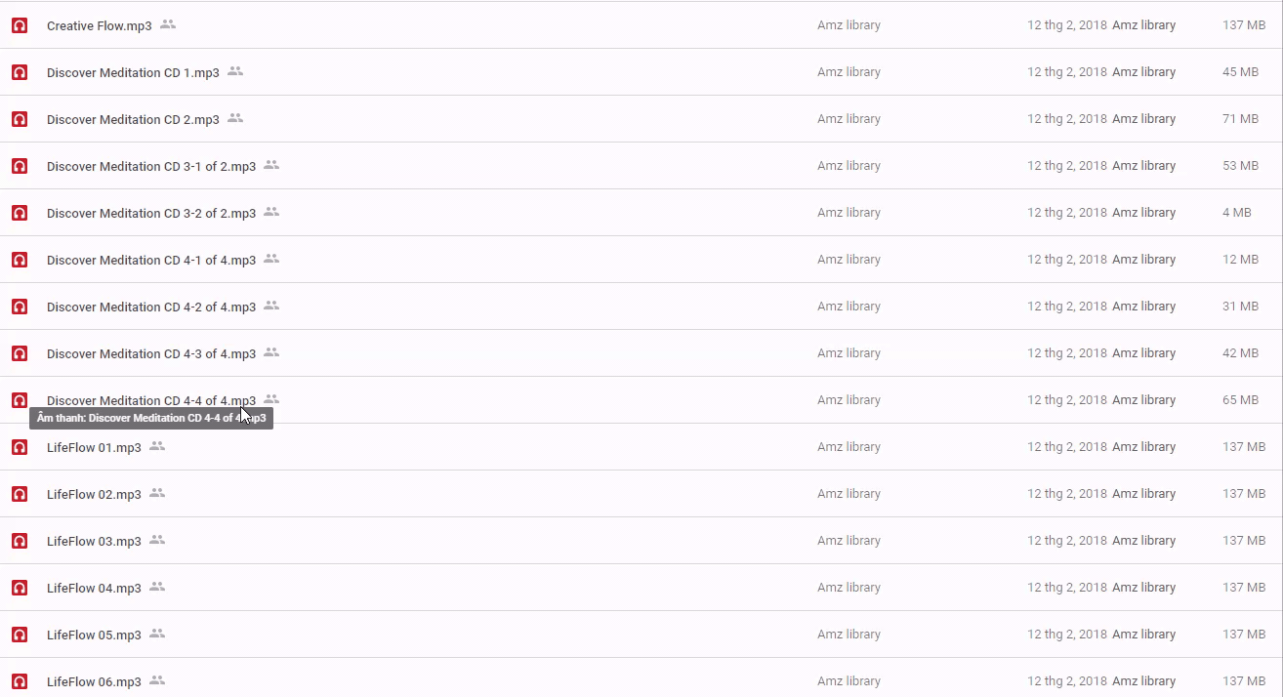Select Discover Meditation CD 3-2 of 2.mp3 file
The image size is (1283, 697).
pyautogui.click(x=151, y=213)
